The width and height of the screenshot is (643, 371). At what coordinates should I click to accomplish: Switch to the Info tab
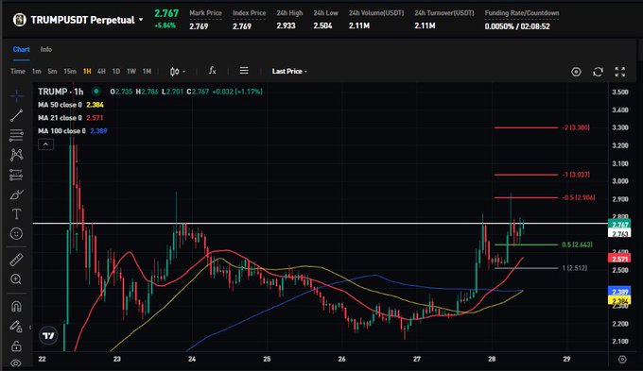46,49
